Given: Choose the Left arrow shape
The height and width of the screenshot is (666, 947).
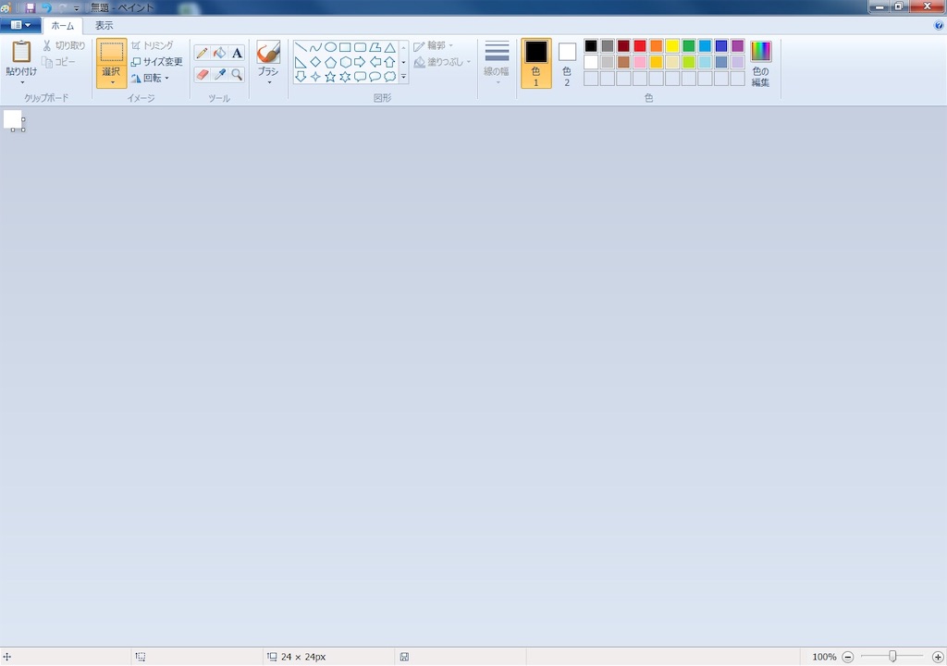Looking at the screenshot, I should click(x=375, y=62).
